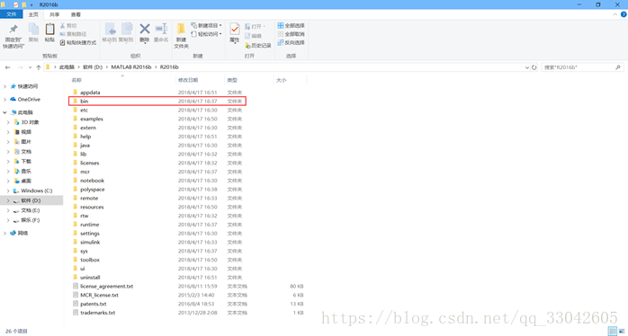Select the bin folder
Screen dimensions: 628x336
click(x=157, y=102)
